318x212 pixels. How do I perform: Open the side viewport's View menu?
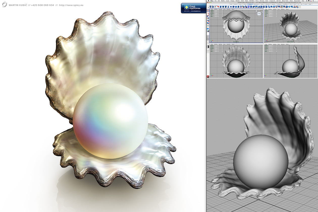click(x=266, y=44)
